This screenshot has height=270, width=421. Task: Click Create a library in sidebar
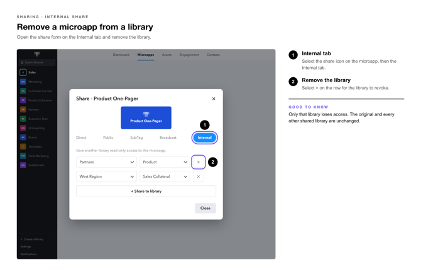pyautogui.click(x=32, y=239)
